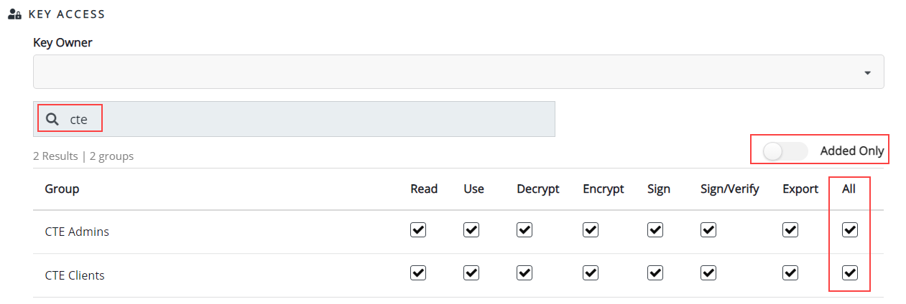Uncheck All for CTE Clients
This screenshot has height=304, width=906.
(x=850, y=273)
